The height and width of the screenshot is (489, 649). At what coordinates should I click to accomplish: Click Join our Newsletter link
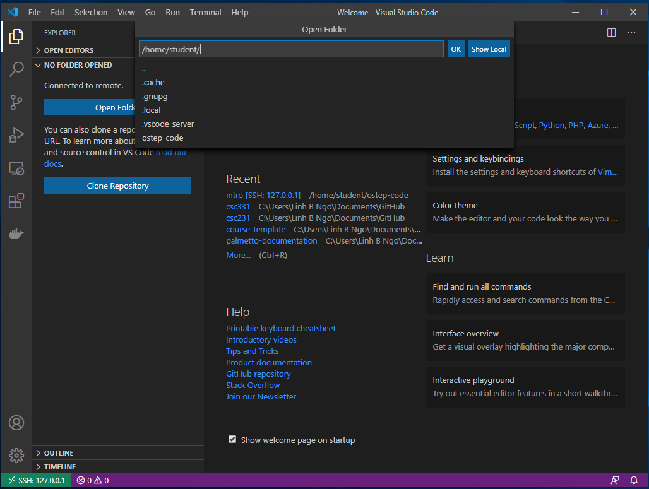(261, 397)
